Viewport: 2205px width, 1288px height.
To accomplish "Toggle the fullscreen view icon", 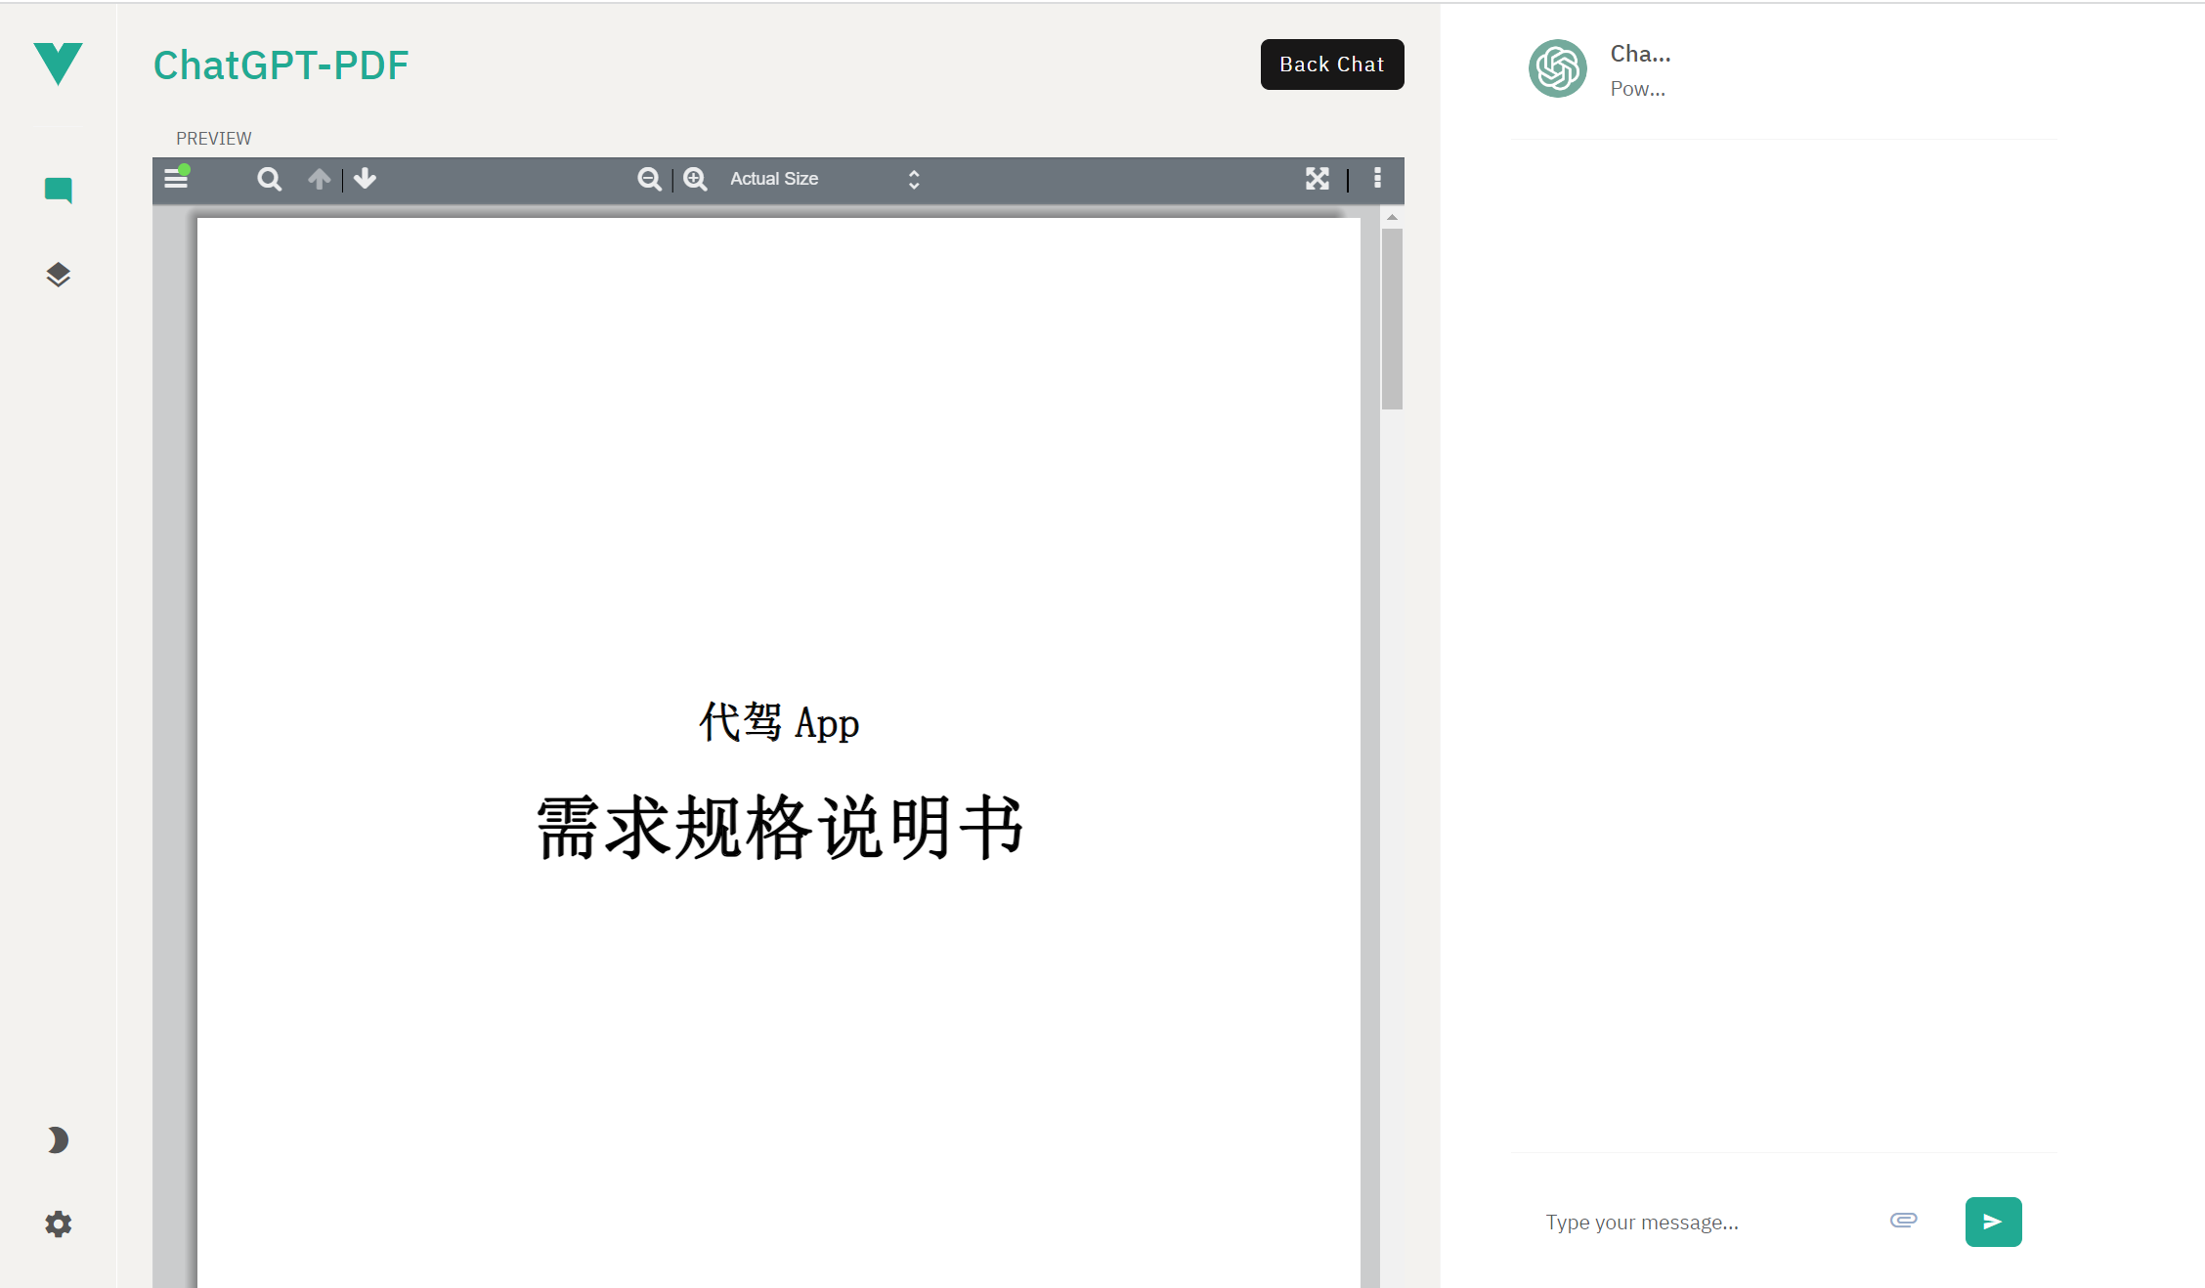I will click(1318, 180).
